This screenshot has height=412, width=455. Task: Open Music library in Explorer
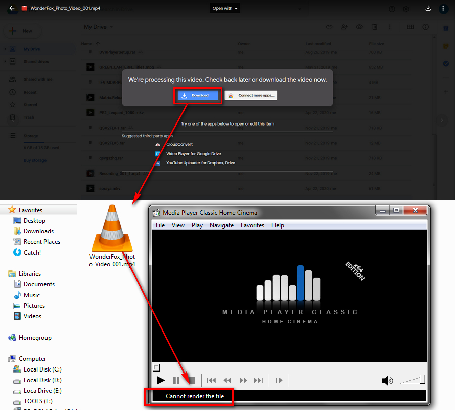[32, 295]
